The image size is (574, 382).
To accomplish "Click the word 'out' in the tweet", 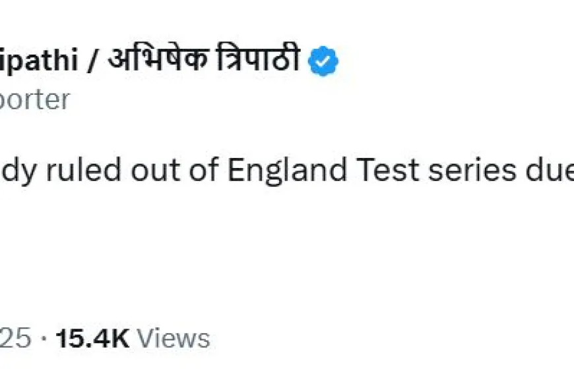I will click(156, 171).
